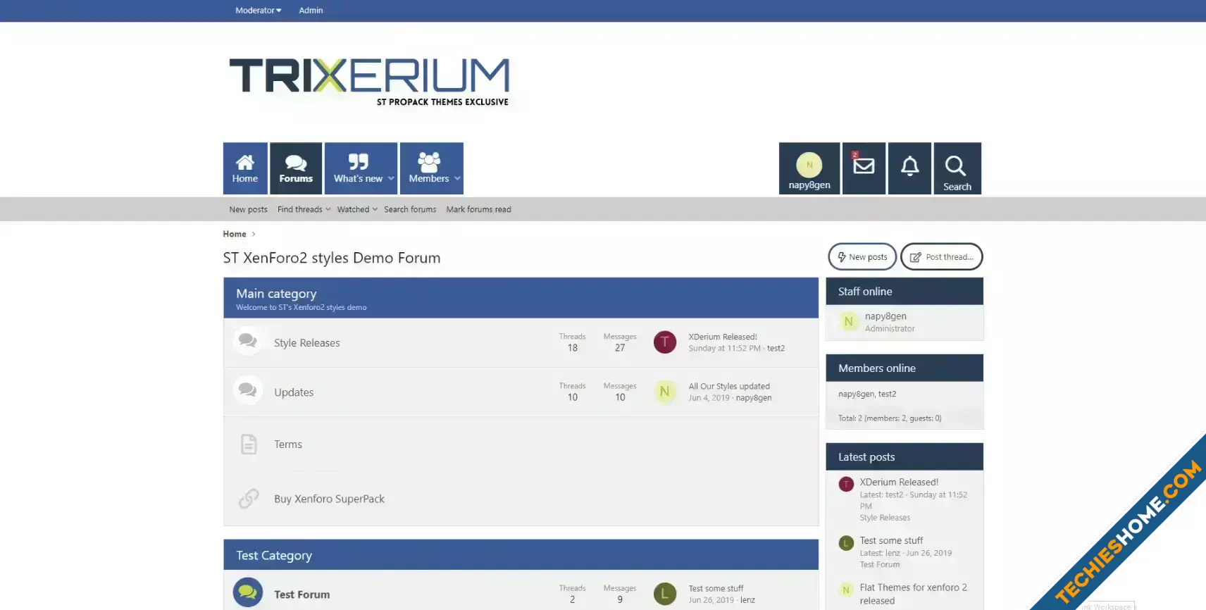Click the Home breadcrumb link
The width and height of the screenshot is (1206, 610).
pos(235,234)
